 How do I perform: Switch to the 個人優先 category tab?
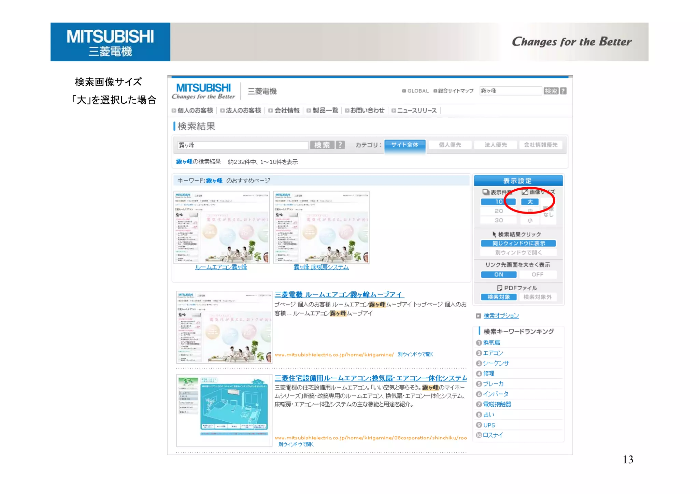[x=450, y=145]
